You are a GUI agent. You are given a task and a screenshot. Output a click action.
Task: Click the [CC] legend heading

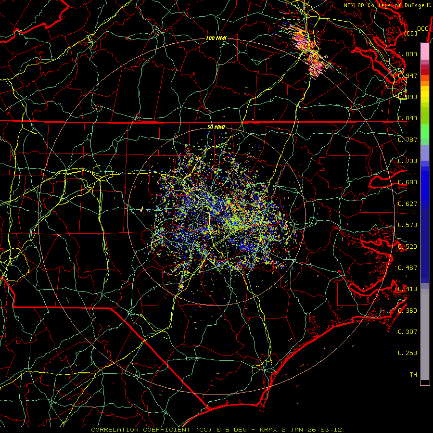pyautogui.click(x=411, y=33)
